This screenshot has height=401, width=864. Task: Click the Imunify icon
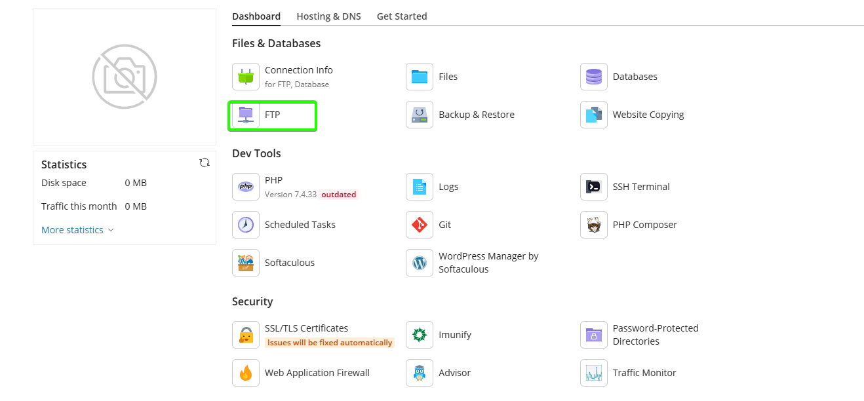[420, 335]
